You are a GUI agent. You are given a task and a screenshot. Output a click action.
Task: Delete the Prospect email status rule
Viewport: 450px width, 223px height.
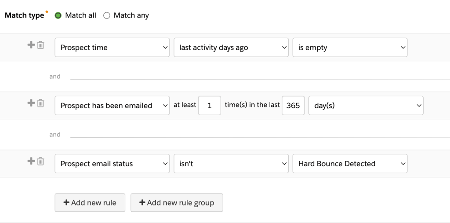(x=40, y=161)
